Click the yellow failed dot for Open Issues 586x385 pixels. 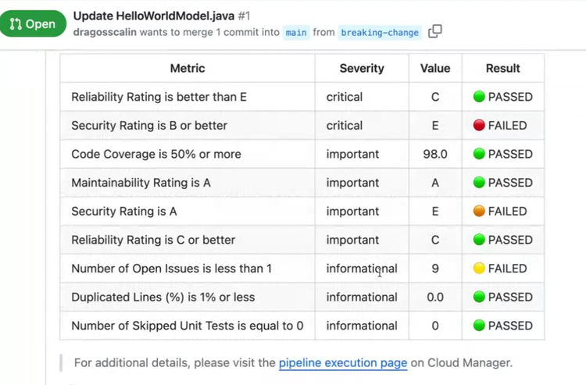click(479, 269)
